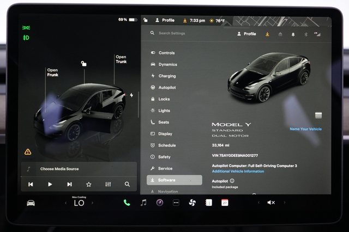Click the Search Settings field

click(x=172, y=33)
